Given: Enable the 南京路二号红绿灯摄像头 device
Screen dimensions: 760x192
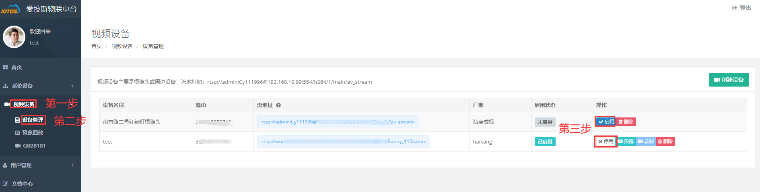Looking at the screenshot, I should [x=606, y=122].
